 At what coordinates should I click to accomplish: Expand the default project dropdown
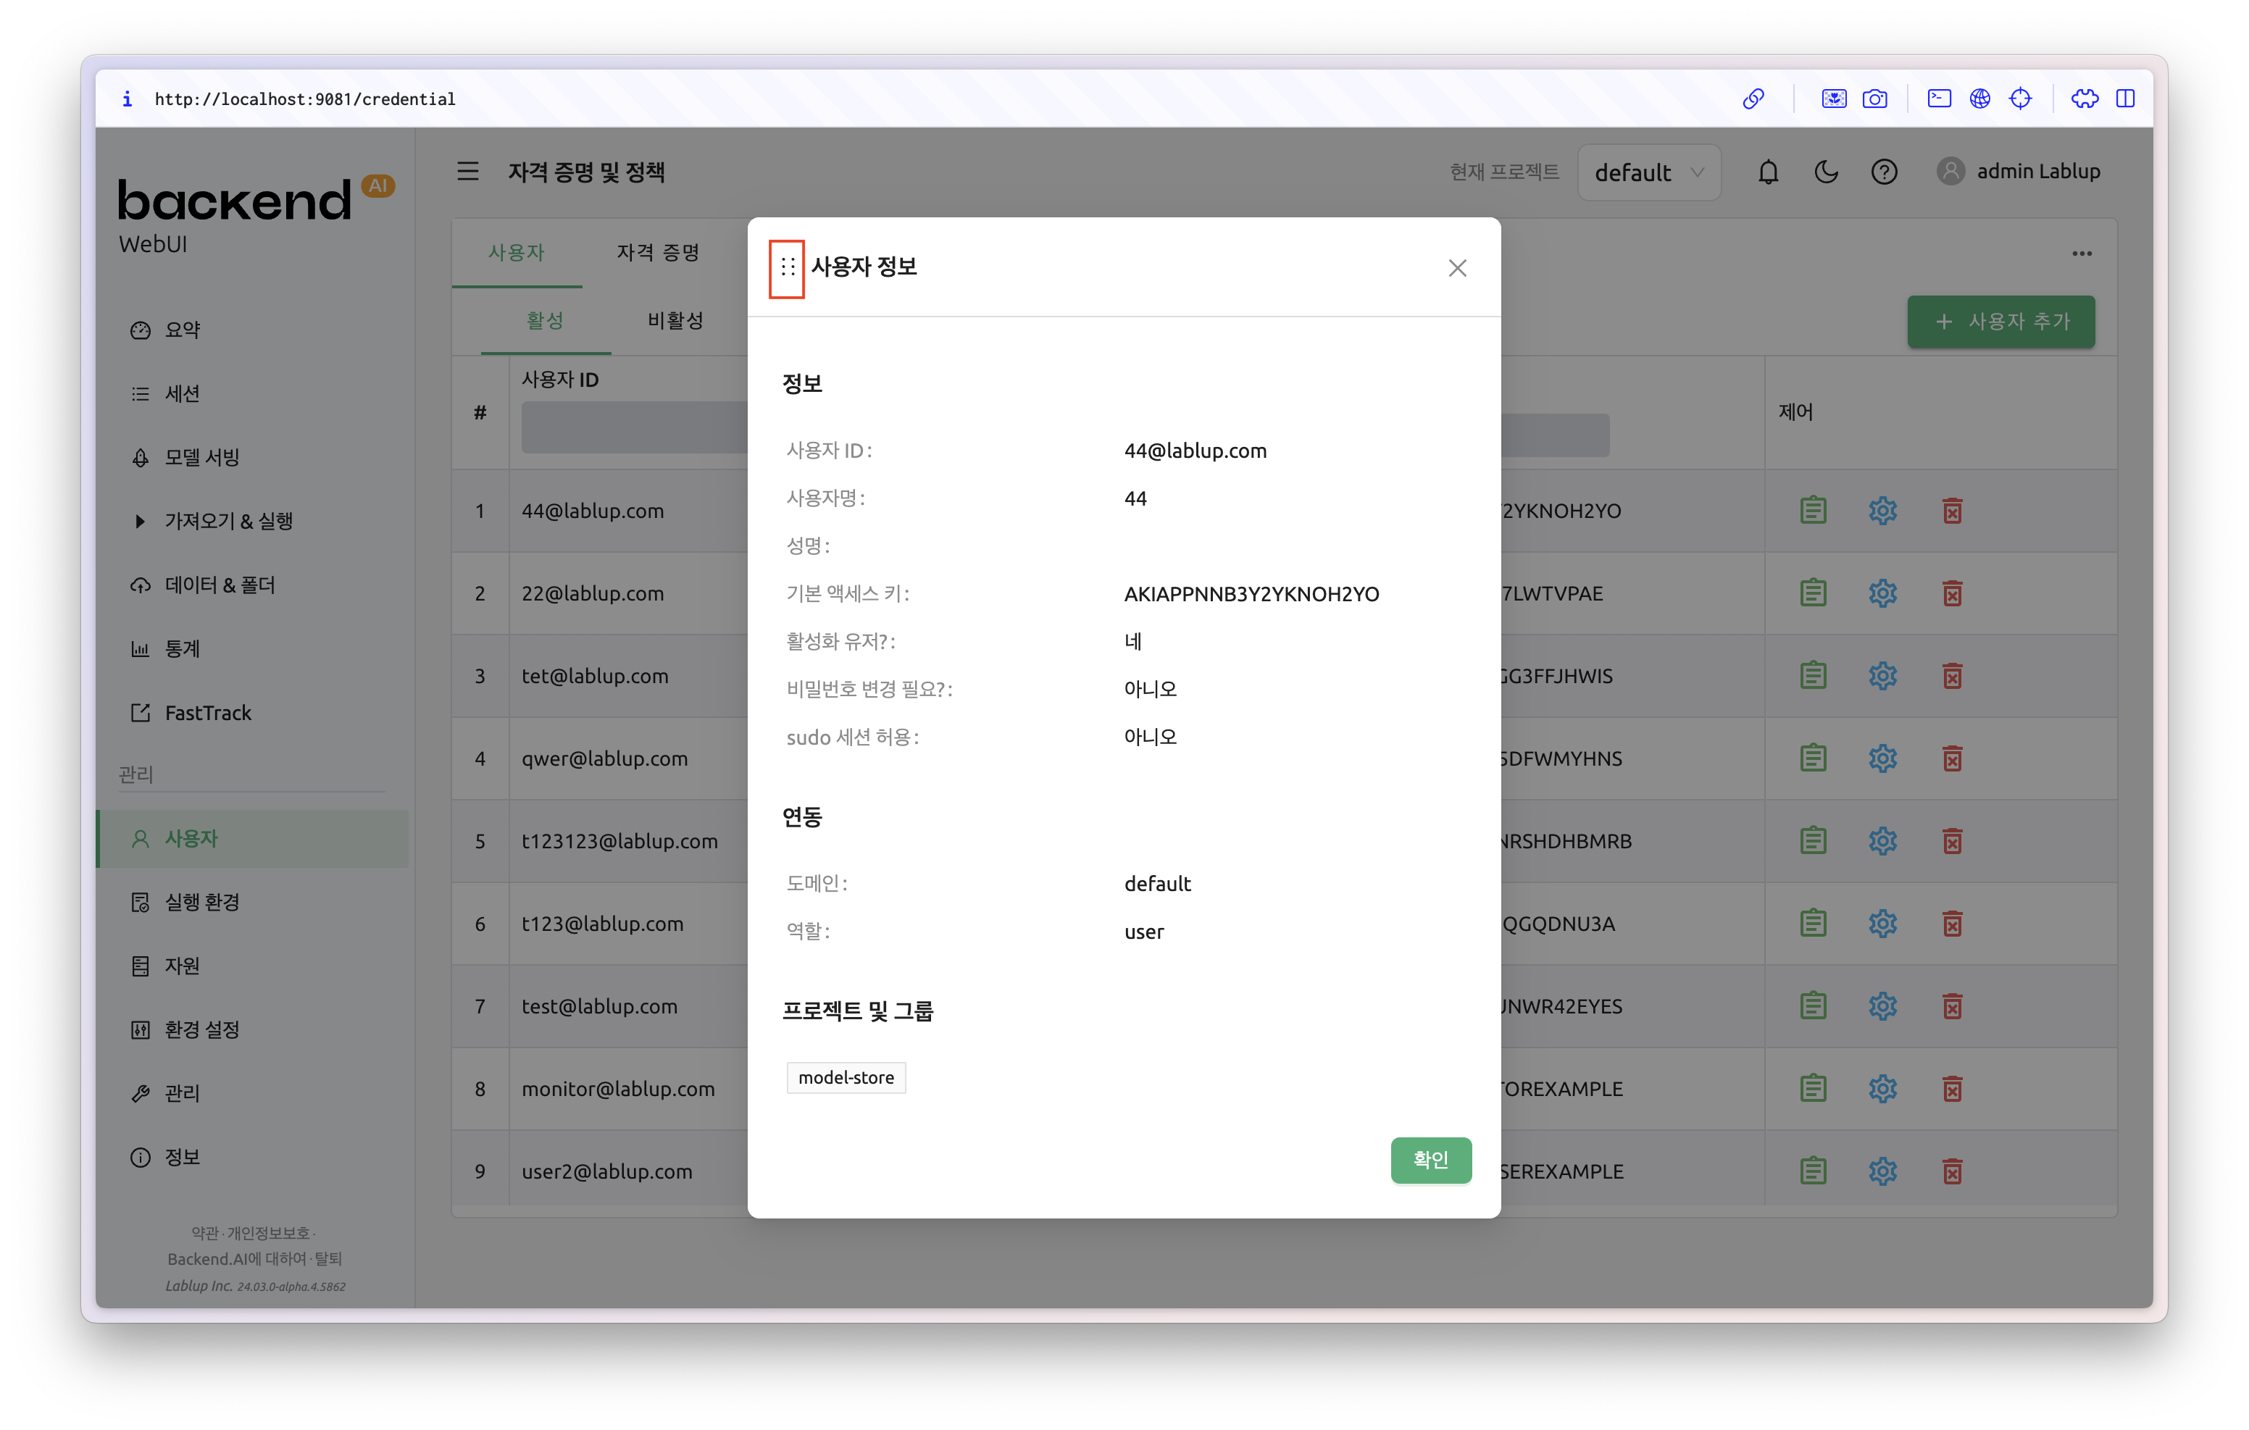[1648, 173]
